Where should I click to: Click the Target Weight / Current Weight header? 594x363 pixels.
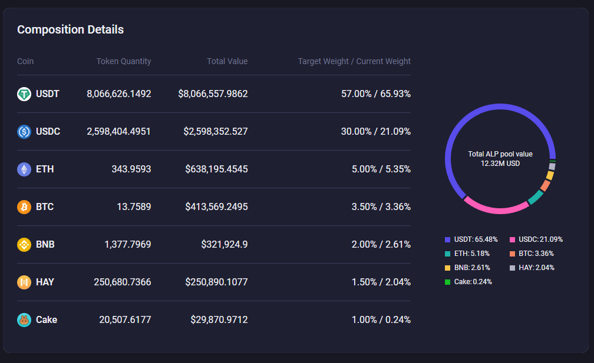(354, 61)
